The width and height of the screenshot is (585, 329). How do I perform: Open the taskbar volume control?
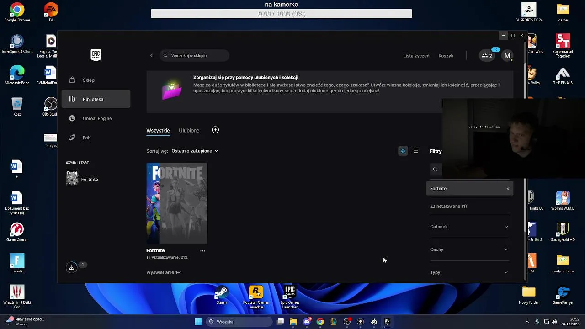pyautogui.click(x=554, y=322)
